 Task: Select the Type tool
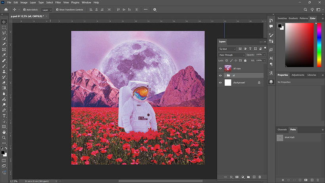point(4,116)
